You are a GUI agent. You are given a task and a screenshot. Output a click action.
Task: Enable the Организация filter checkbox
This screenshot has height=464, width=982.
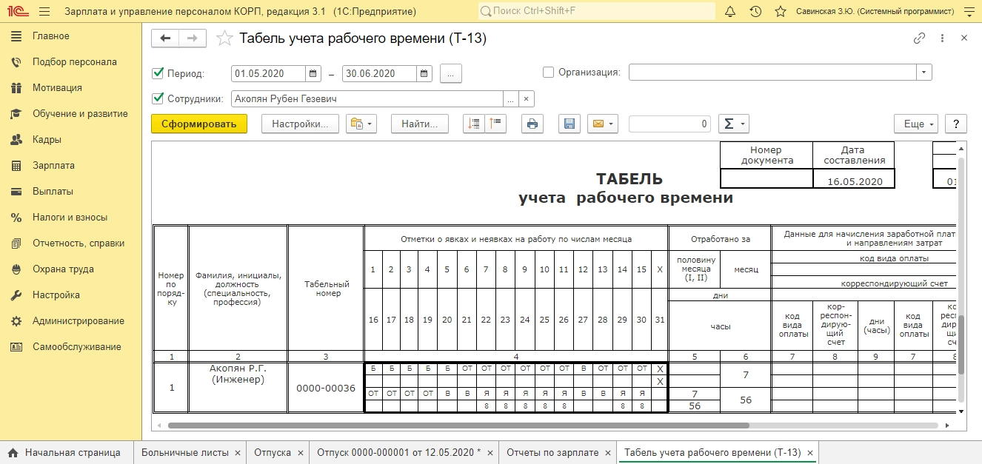[548, 73]
